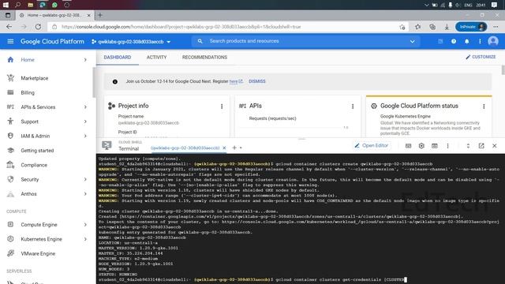
Task: Open Getting started in the sidebar
Action: pos(37,151)
